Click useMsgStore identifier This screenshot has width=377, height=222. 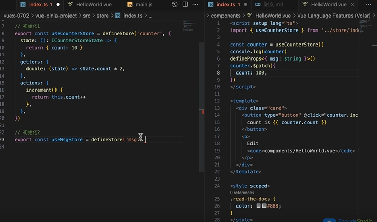click(67, 139)
